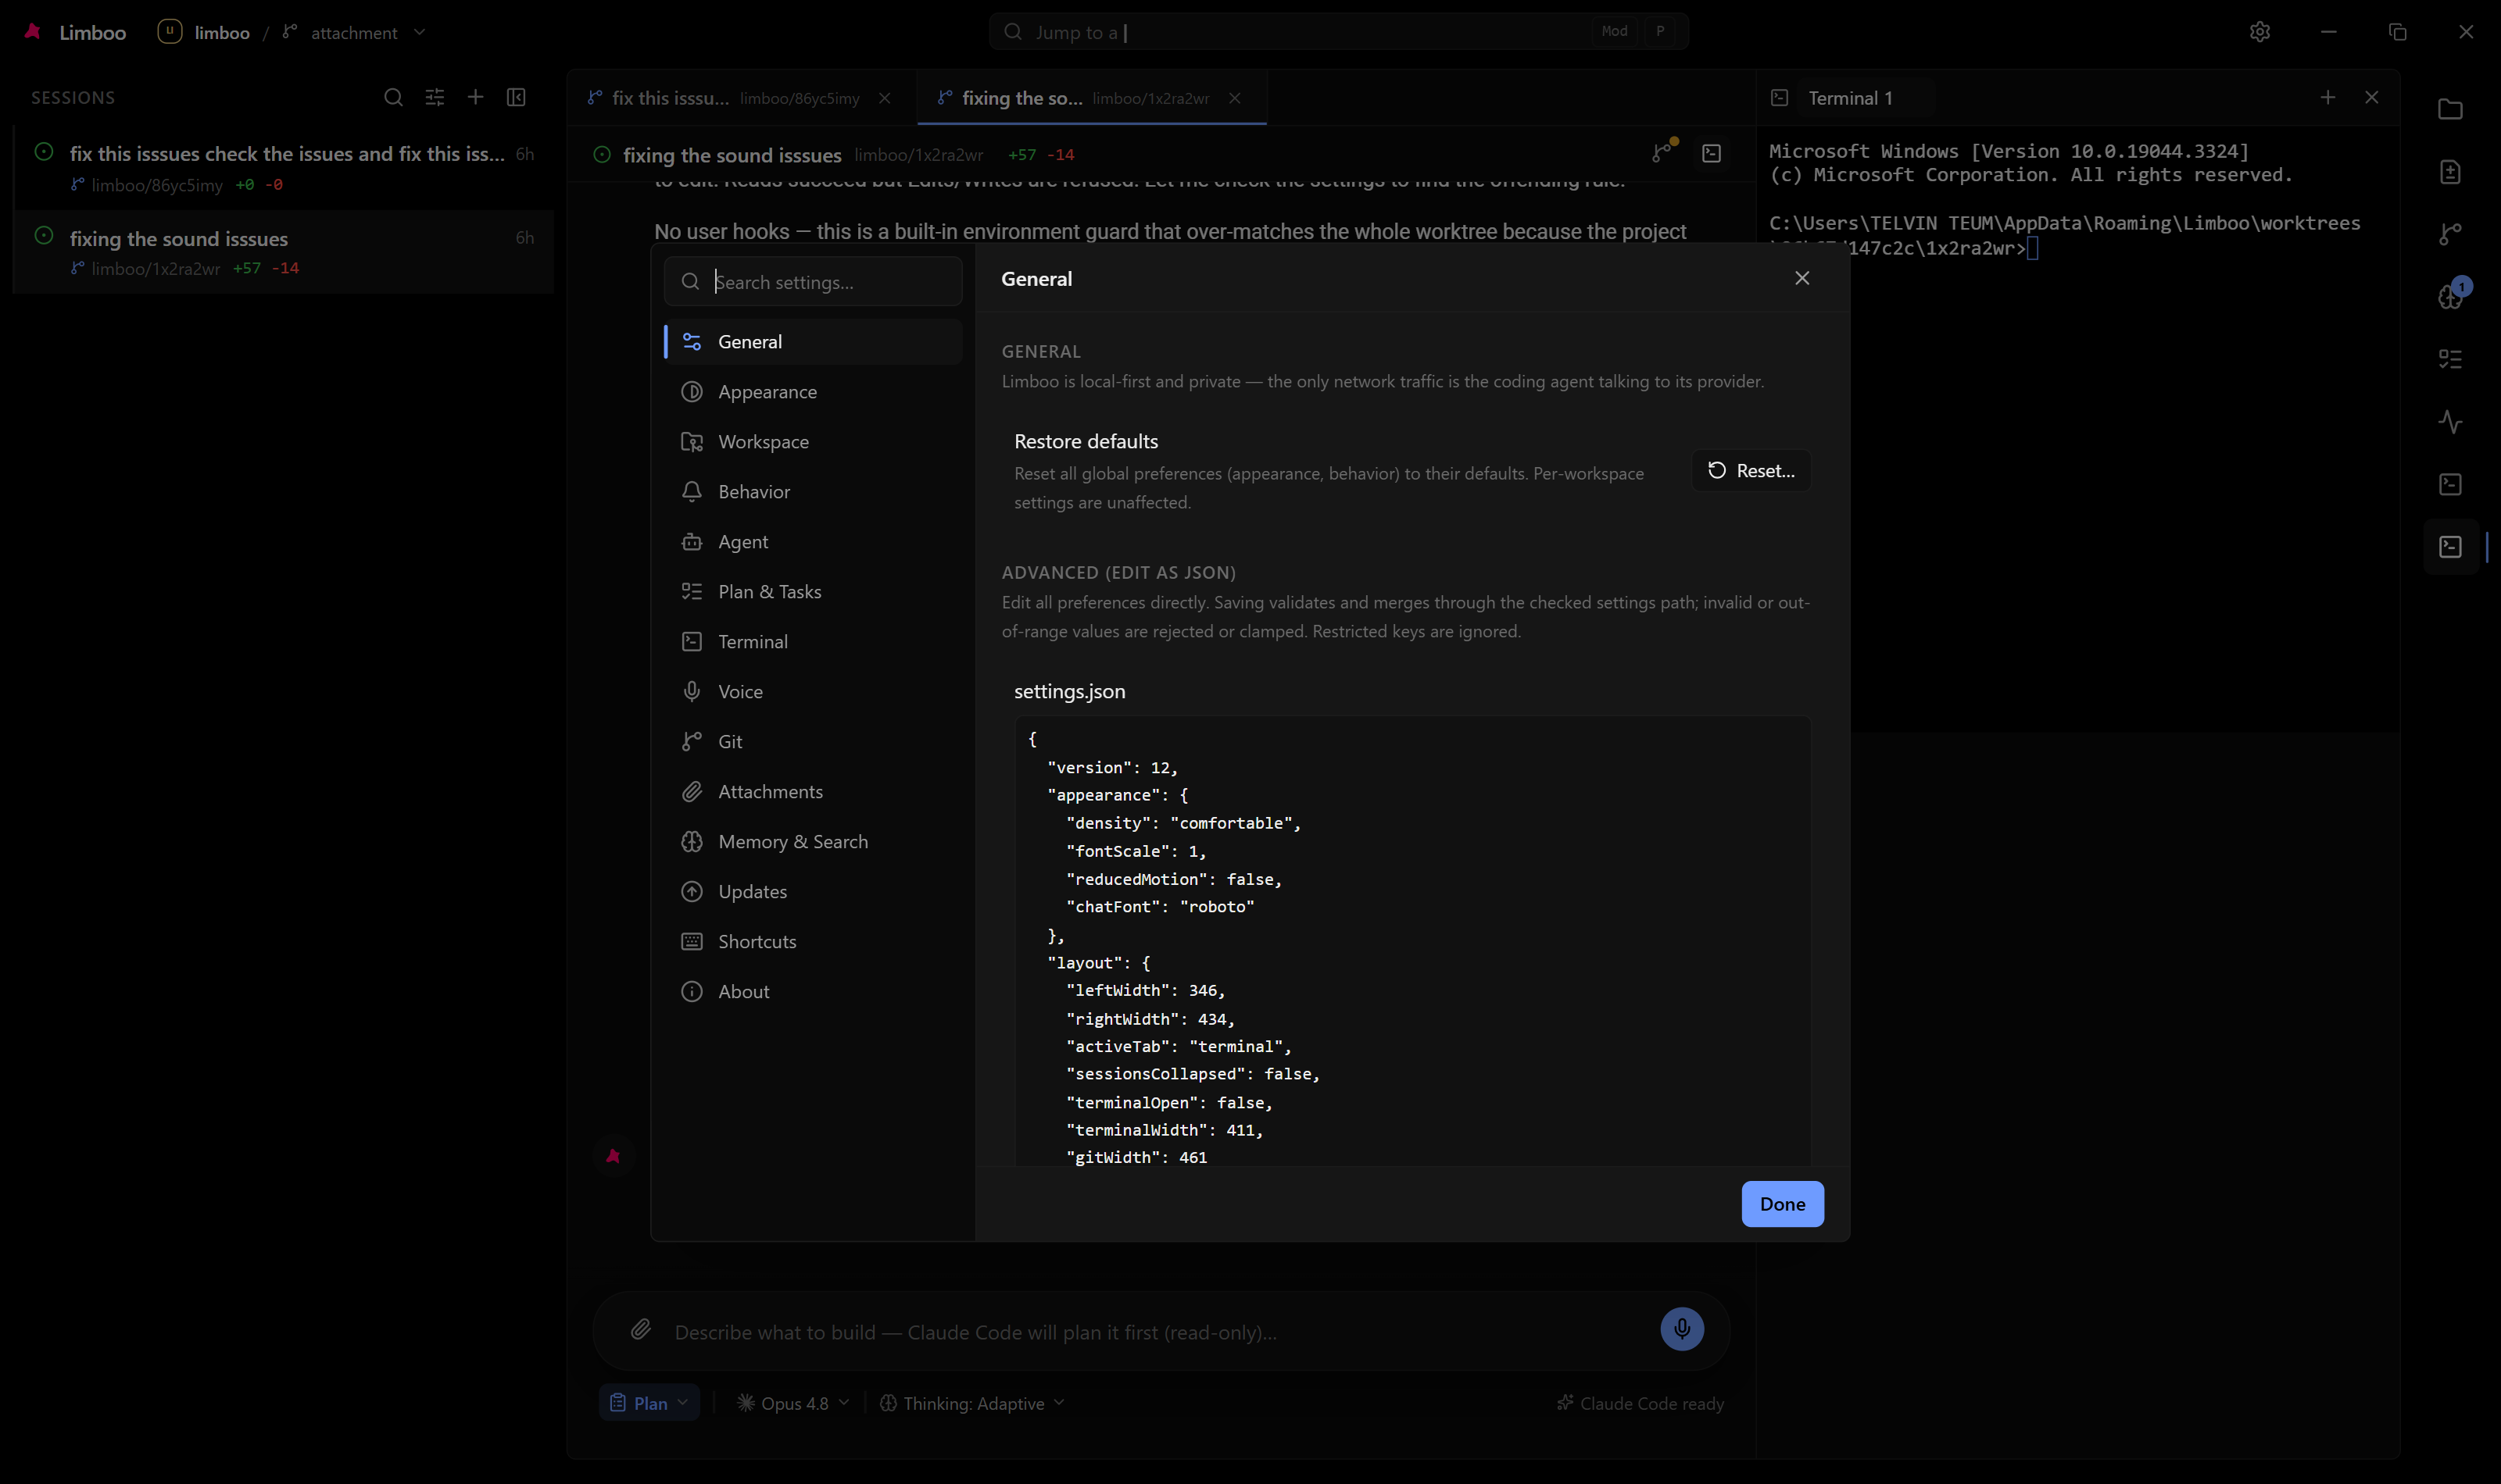Add a new session with plus icon
Screen dimensions: 2501x1484
tap(475, 97)
